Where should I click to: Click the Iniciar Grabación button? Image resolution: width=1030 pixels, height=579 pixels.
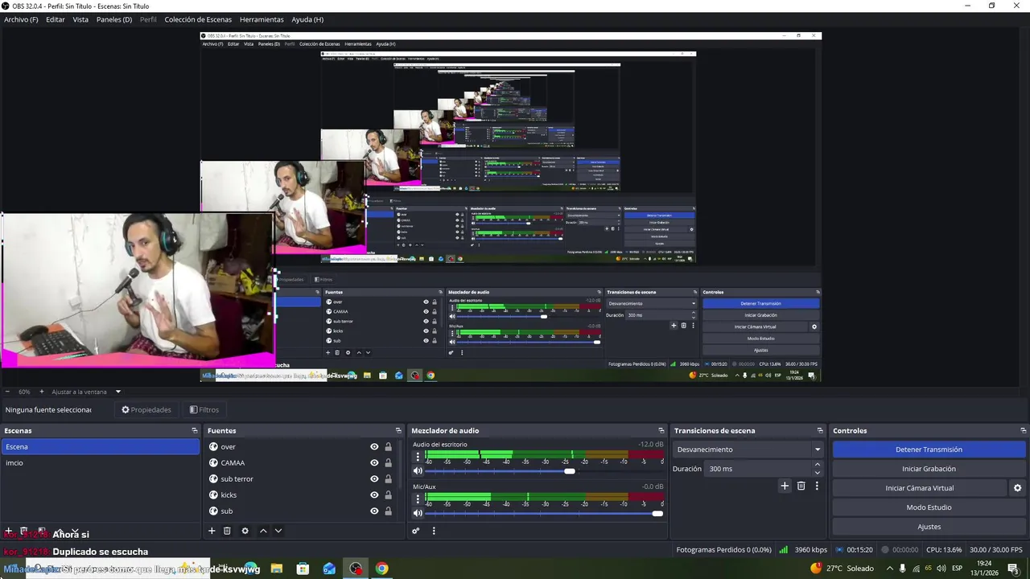tap(929, 469)
